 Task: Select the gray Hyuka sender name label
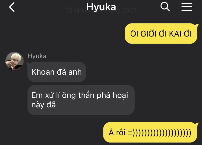pyautogui.click(x=37, y=56)
